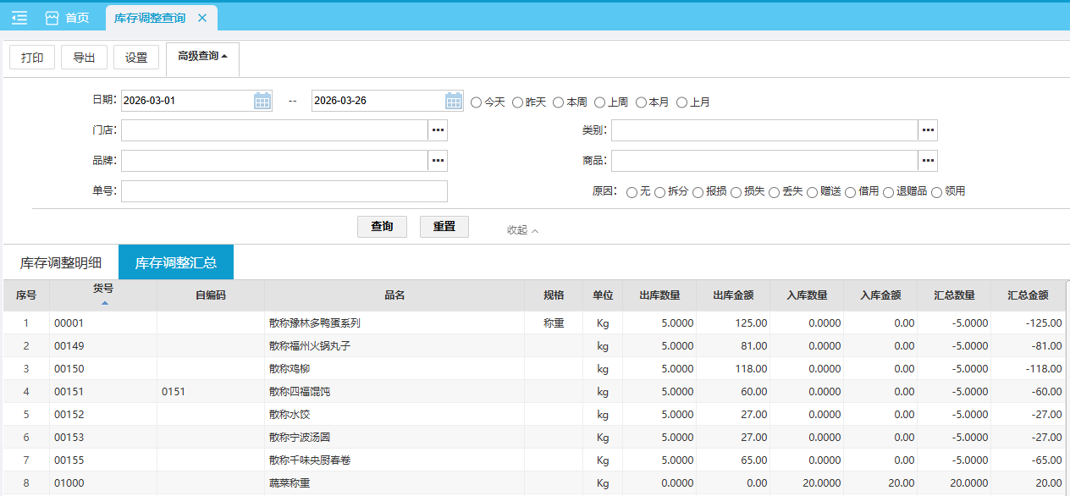Open end date calendar picker

(454, 102)
